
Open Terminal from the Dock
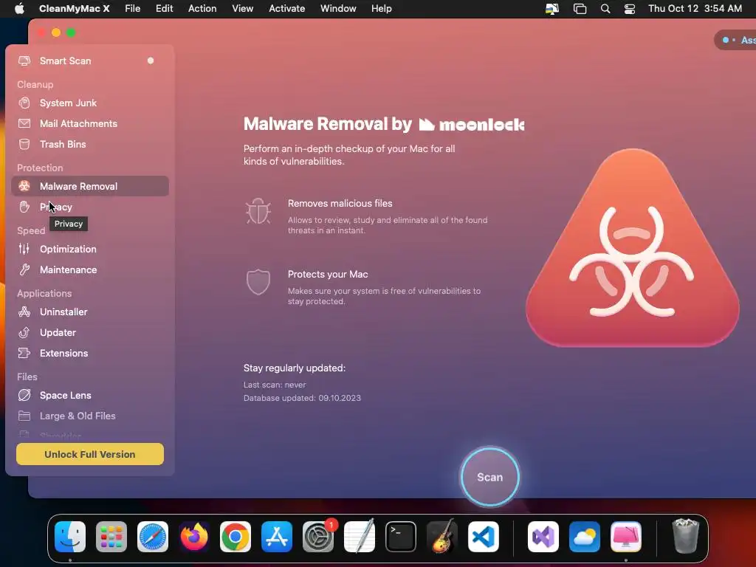tap(401, 537)
